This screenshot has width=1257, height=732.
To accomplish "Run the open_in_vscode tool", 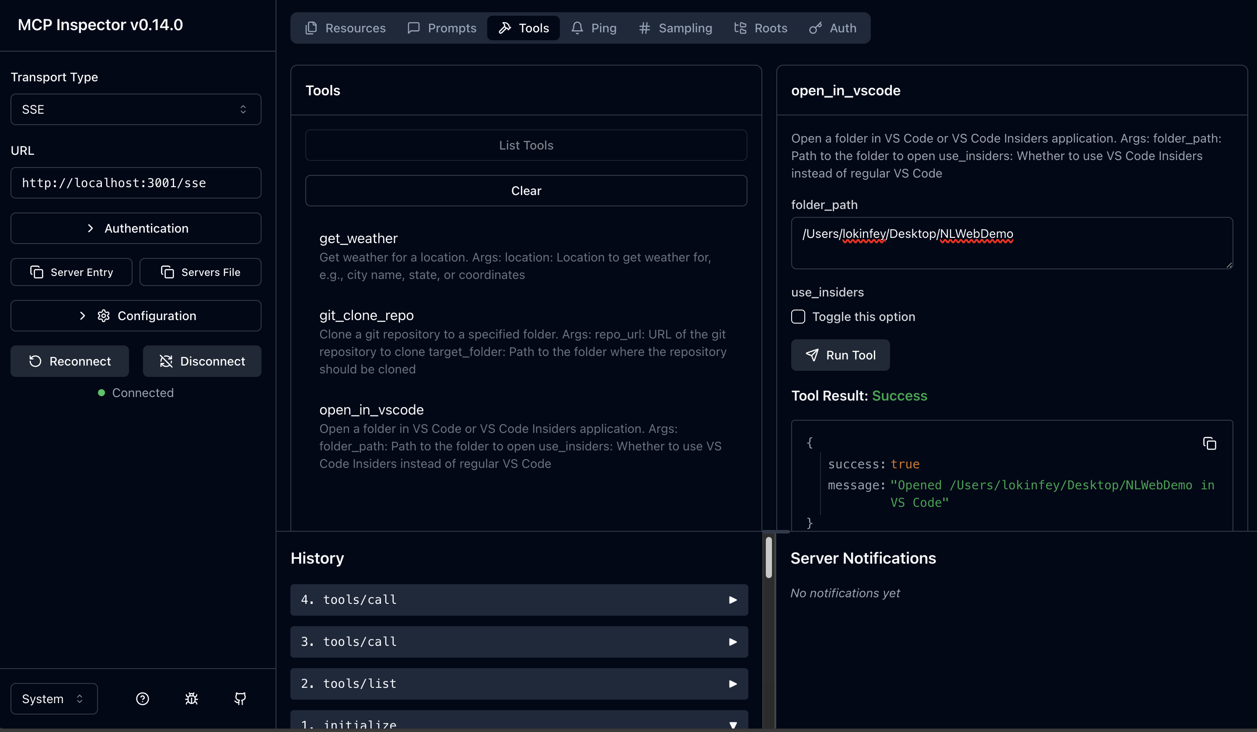I will 841,355.
